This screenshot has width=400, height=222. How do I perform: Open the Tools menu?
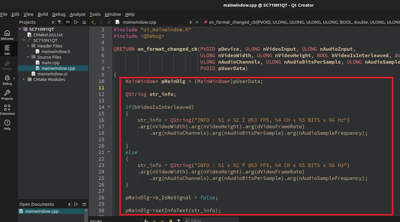95,14
